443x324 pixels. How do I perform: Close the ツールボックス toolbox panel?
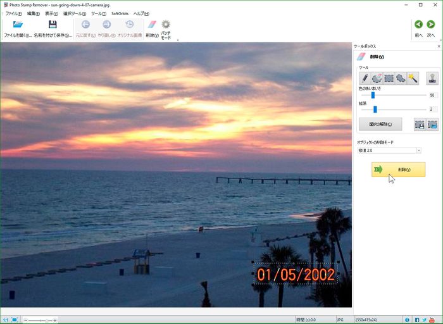(x=439, y=47)
